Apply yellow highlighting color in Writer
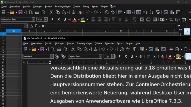Image resolution: width=191 pixels, height=107 pixels. (x=178, y=56)
